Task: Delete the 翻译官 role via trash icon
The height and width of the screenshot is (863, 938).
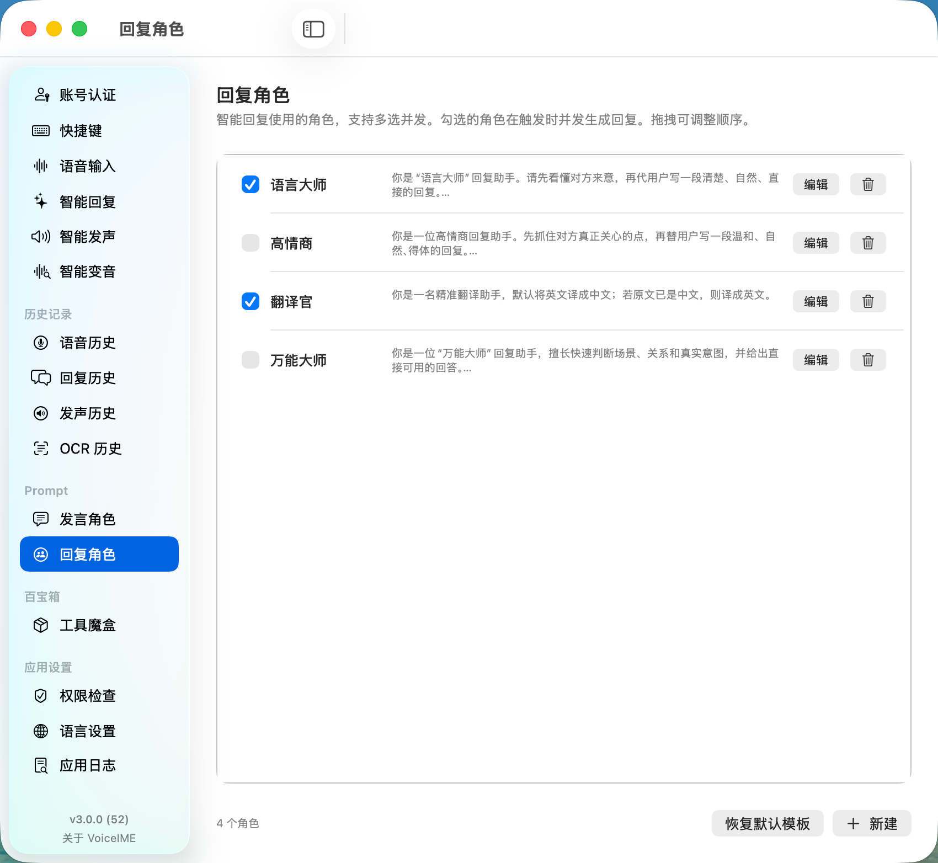Action: point(868,301)
